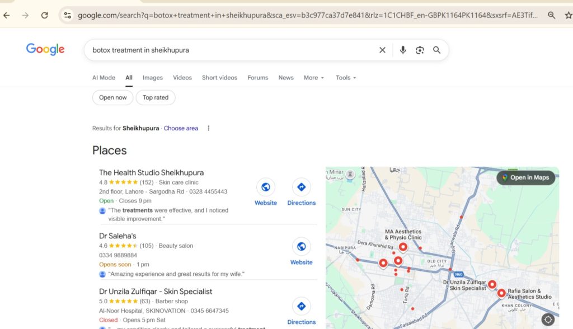Click the MA Aesthetics map pin

pyautogui.click(x=402, y=247)
